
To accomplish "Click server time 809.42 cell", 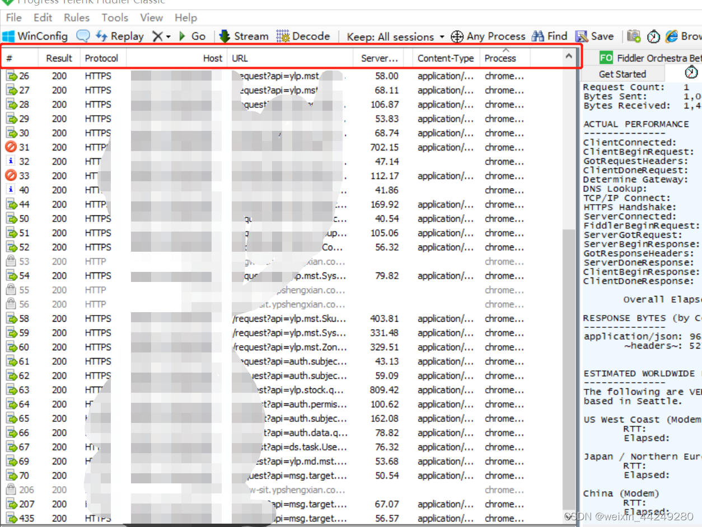I will pos(385,390).
